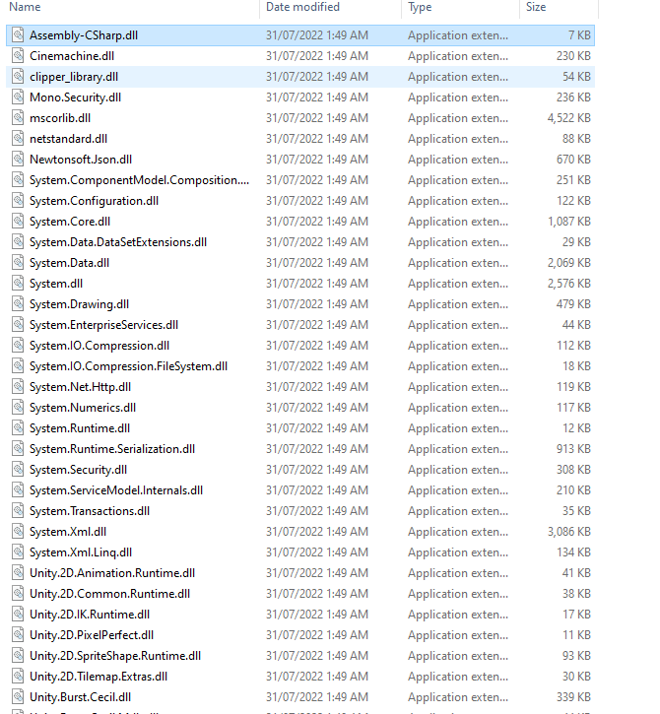The image size is (660, 714).
Task: Sort by the Date modified column header
Action: [302, 7]
